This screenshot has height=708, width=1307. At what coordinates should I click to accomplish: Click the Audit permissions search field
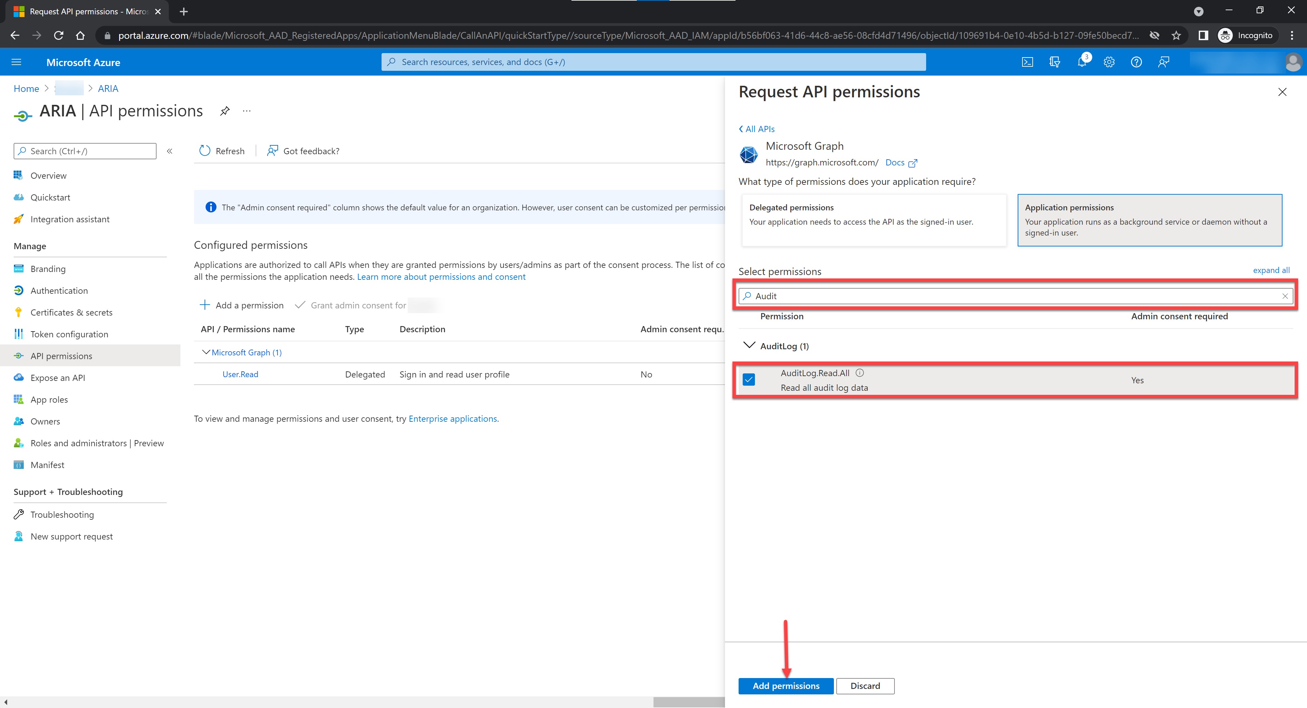point(1015,296)
